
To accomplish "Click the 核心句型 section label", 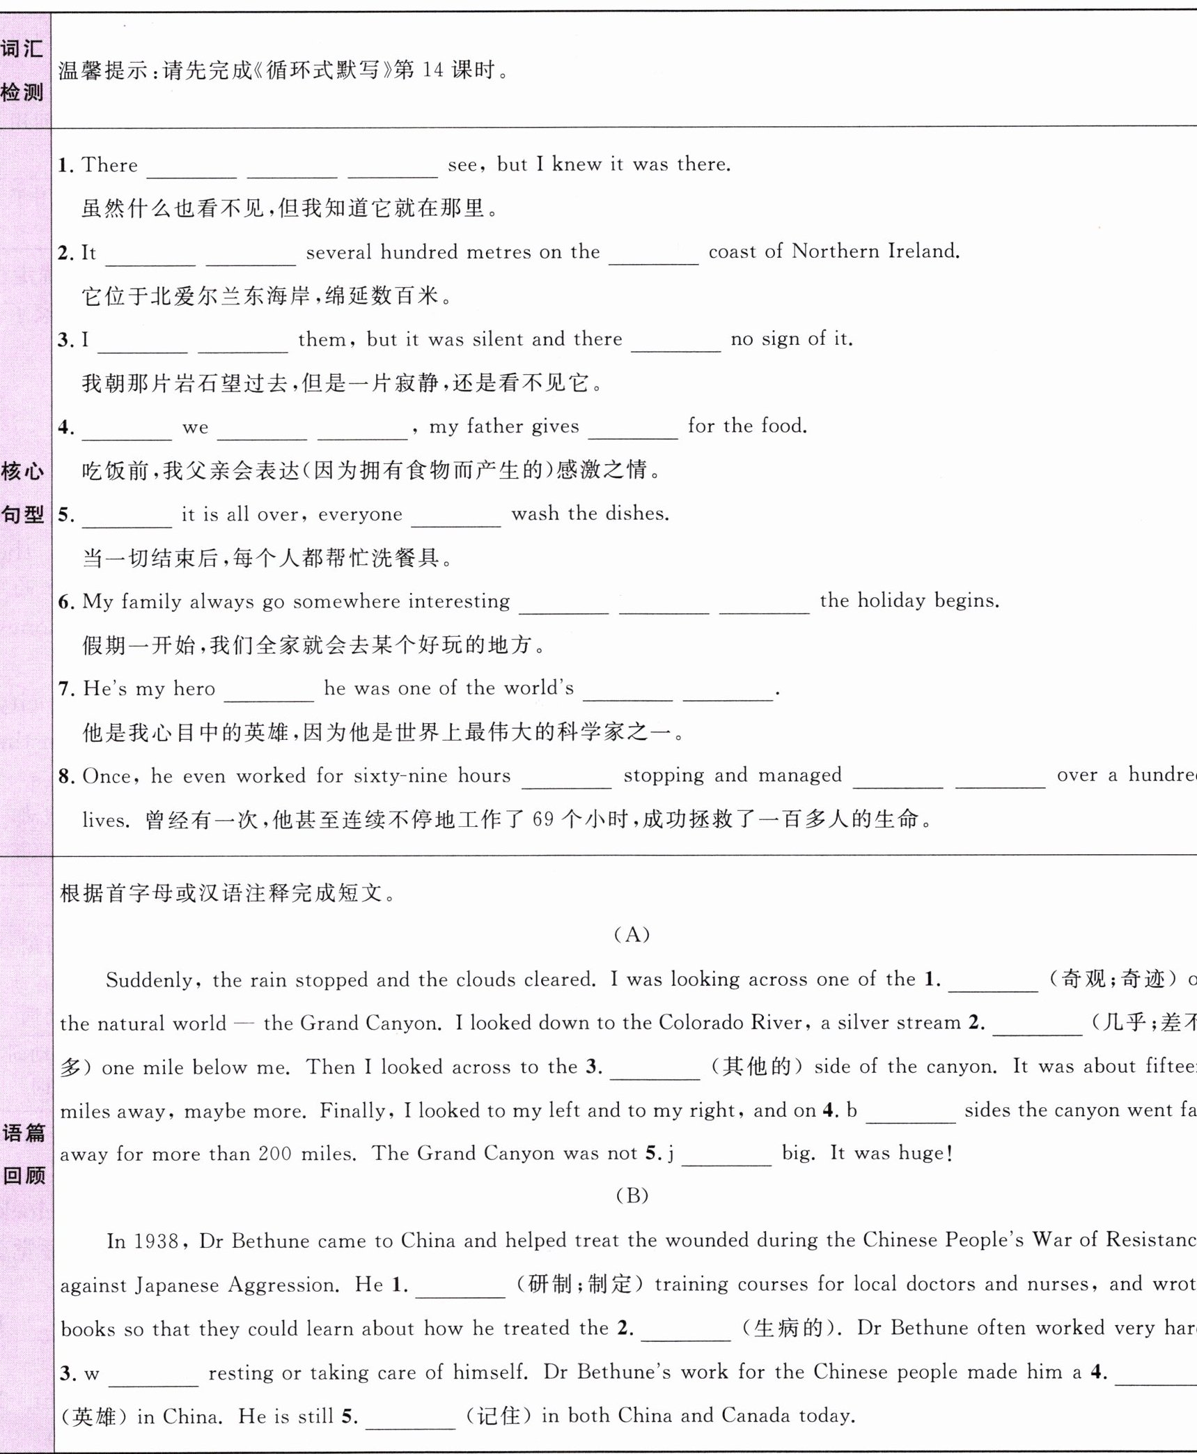I will point(23,493).
